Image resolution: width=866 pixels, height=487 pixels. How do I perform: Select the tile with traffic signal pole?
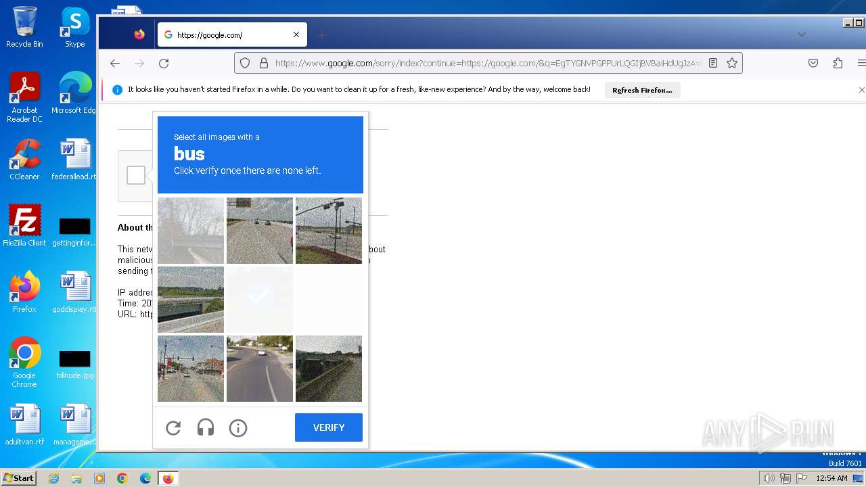[x=329, y=231]
